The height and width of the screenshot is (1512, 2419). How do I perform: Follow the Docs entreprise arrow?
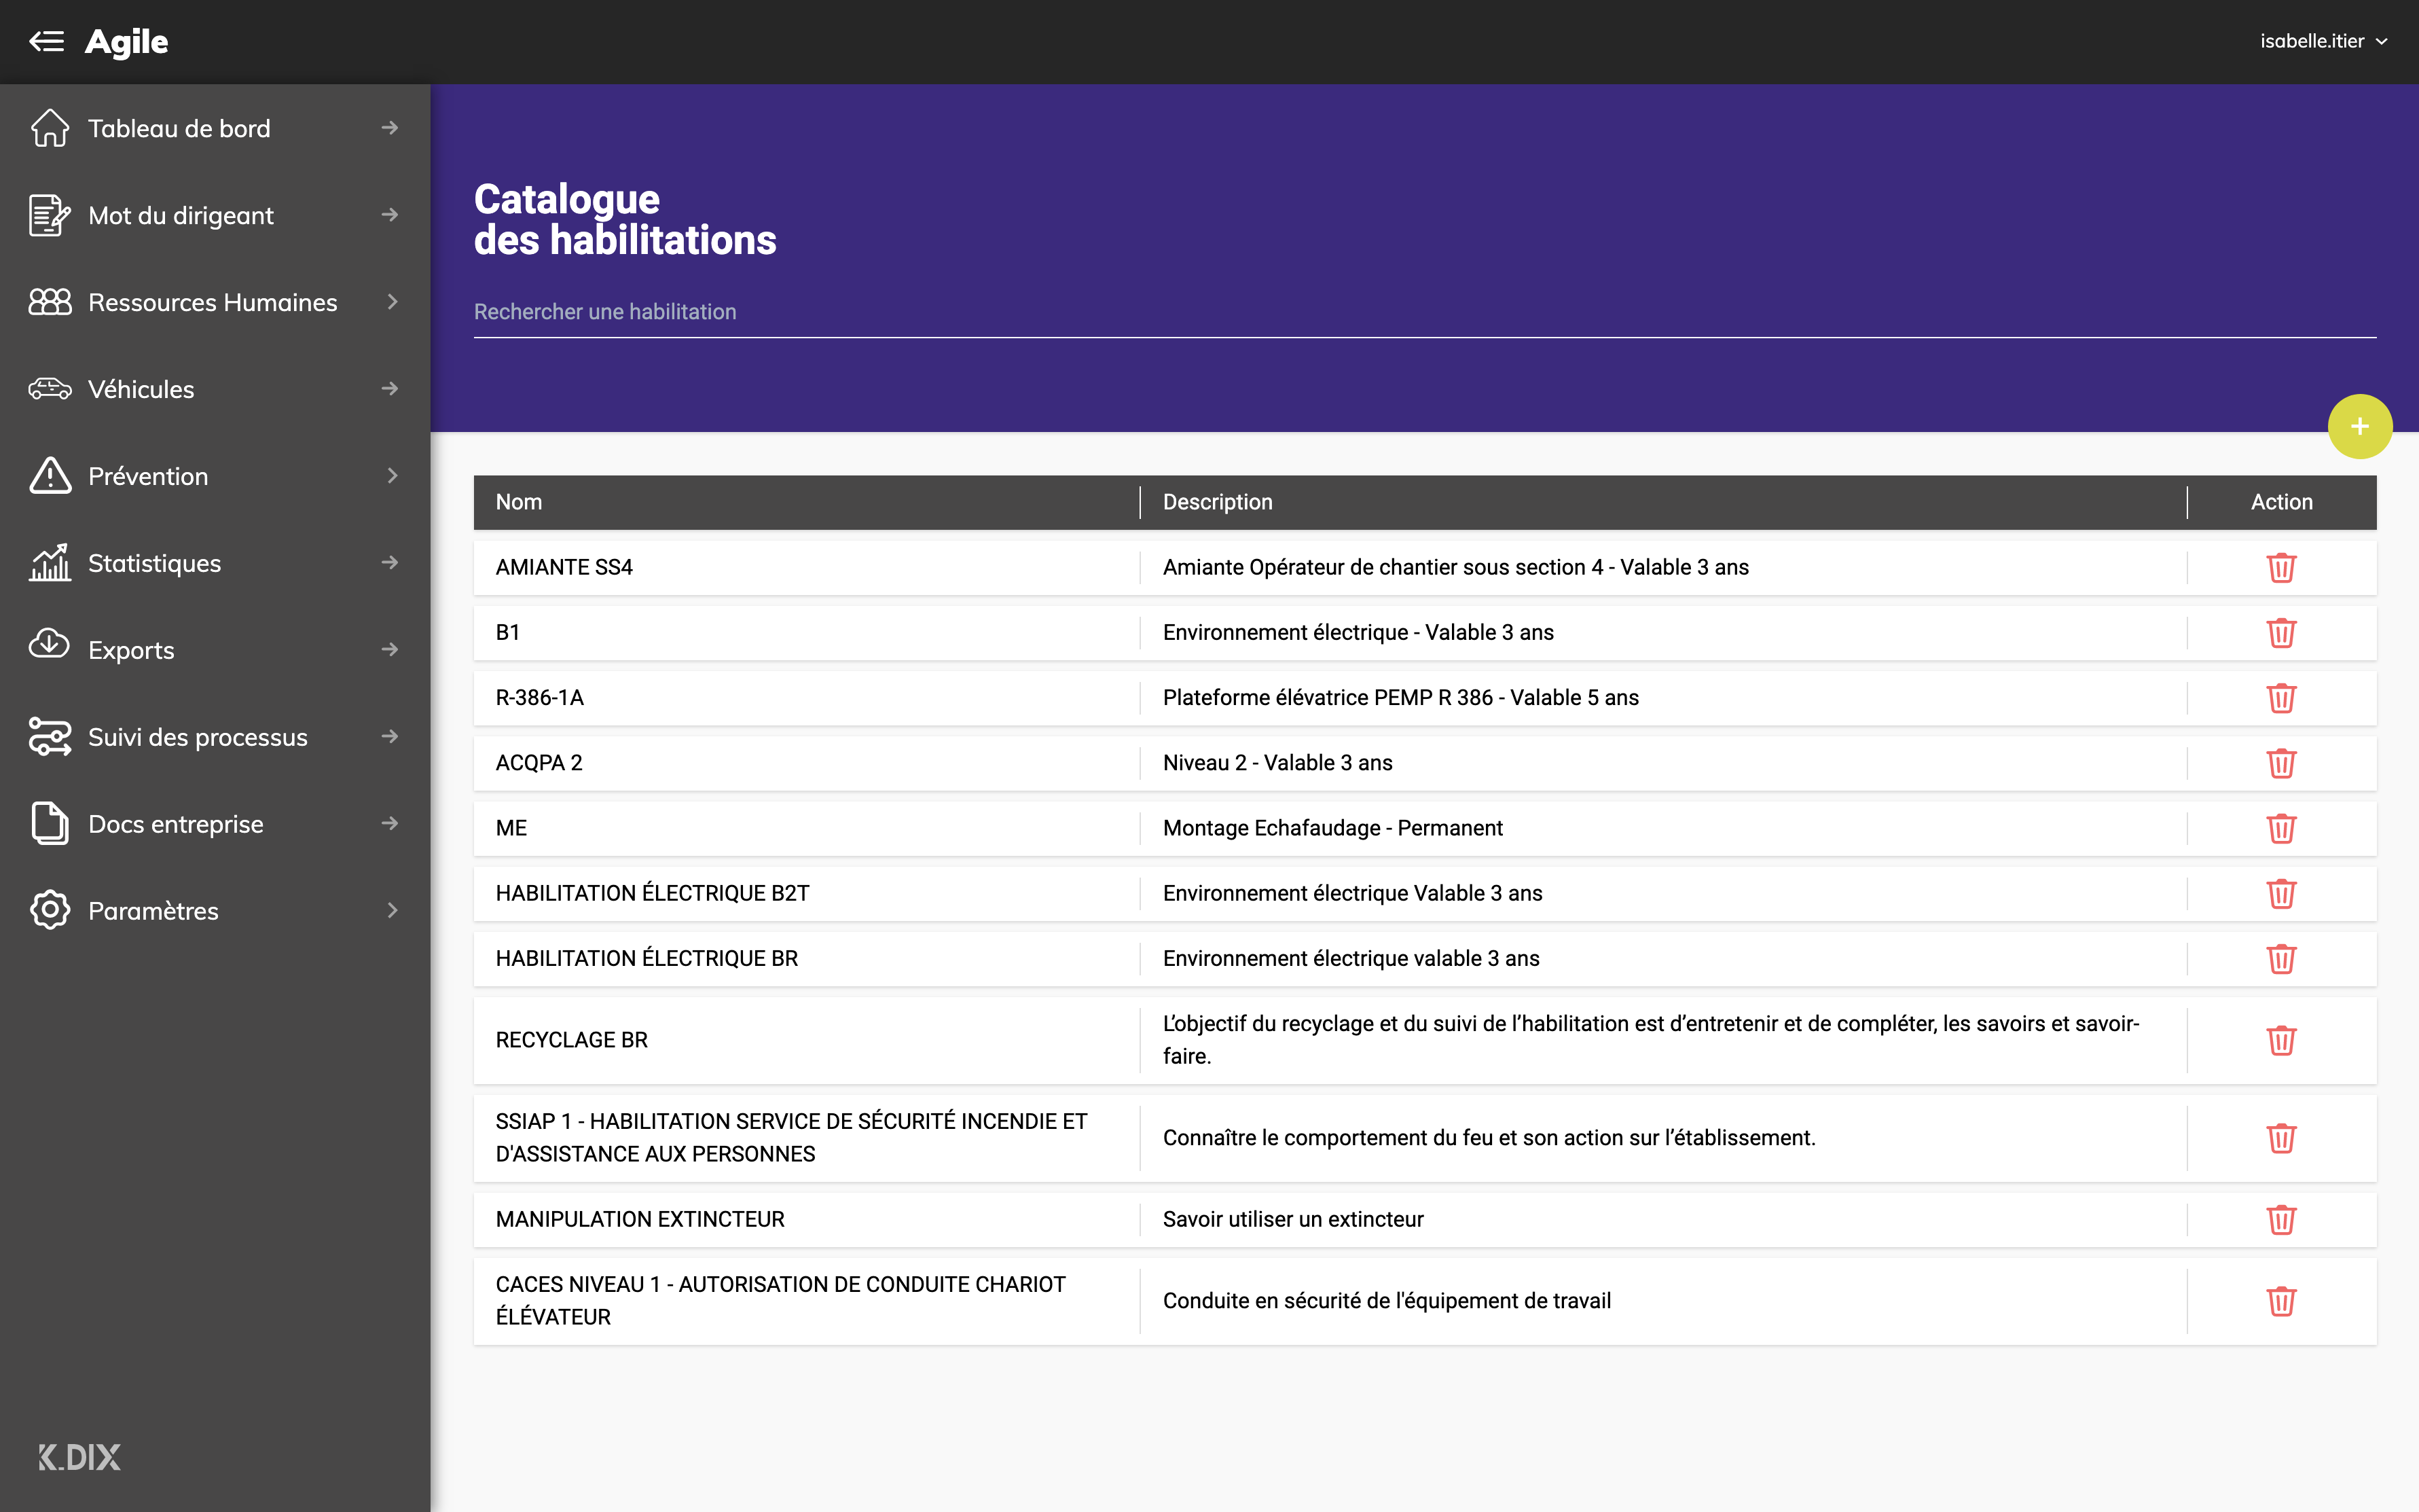[390, 824]
